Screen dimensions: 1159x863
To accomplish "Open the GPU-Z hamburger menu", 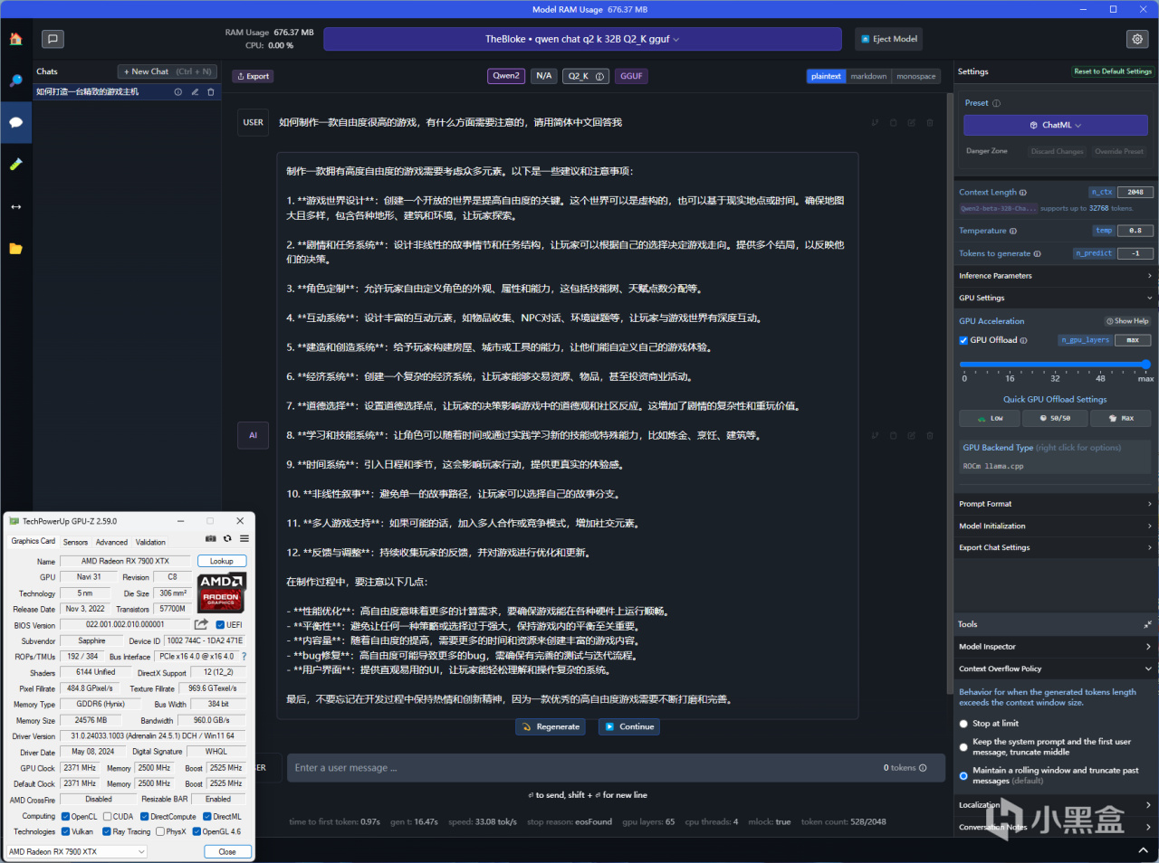I will [x=244, y=539].
